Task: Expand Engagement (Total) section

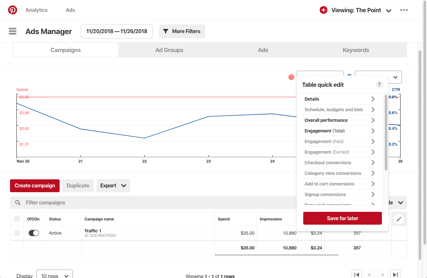Action: coord(340,131)
